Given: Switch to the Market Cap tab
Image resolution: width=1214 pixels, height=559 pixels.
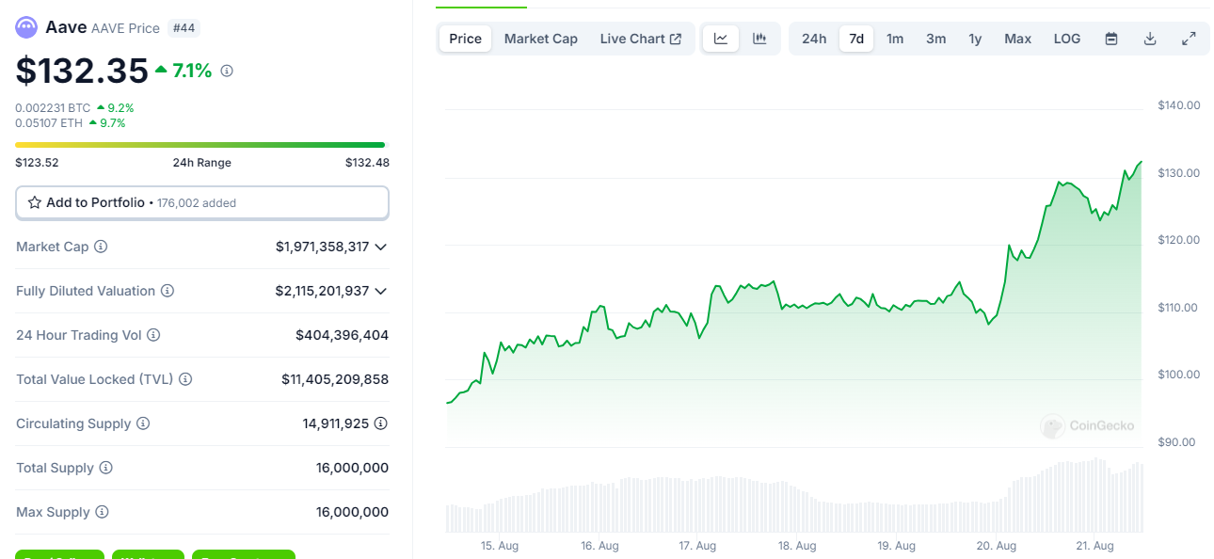Looking at the screenshot, I should tap(541, 39).
